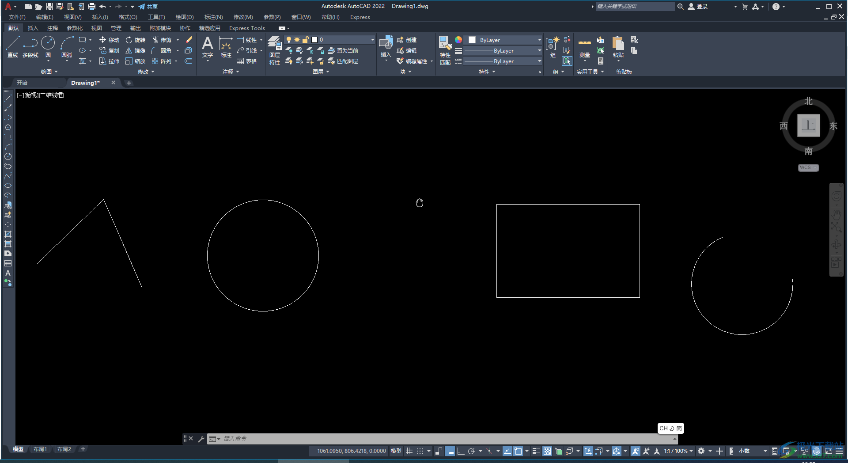Toggle transparency display in status bar
The height and width of the screenshot is (463, 848).
pyautogui.click(x=547, y=451)
